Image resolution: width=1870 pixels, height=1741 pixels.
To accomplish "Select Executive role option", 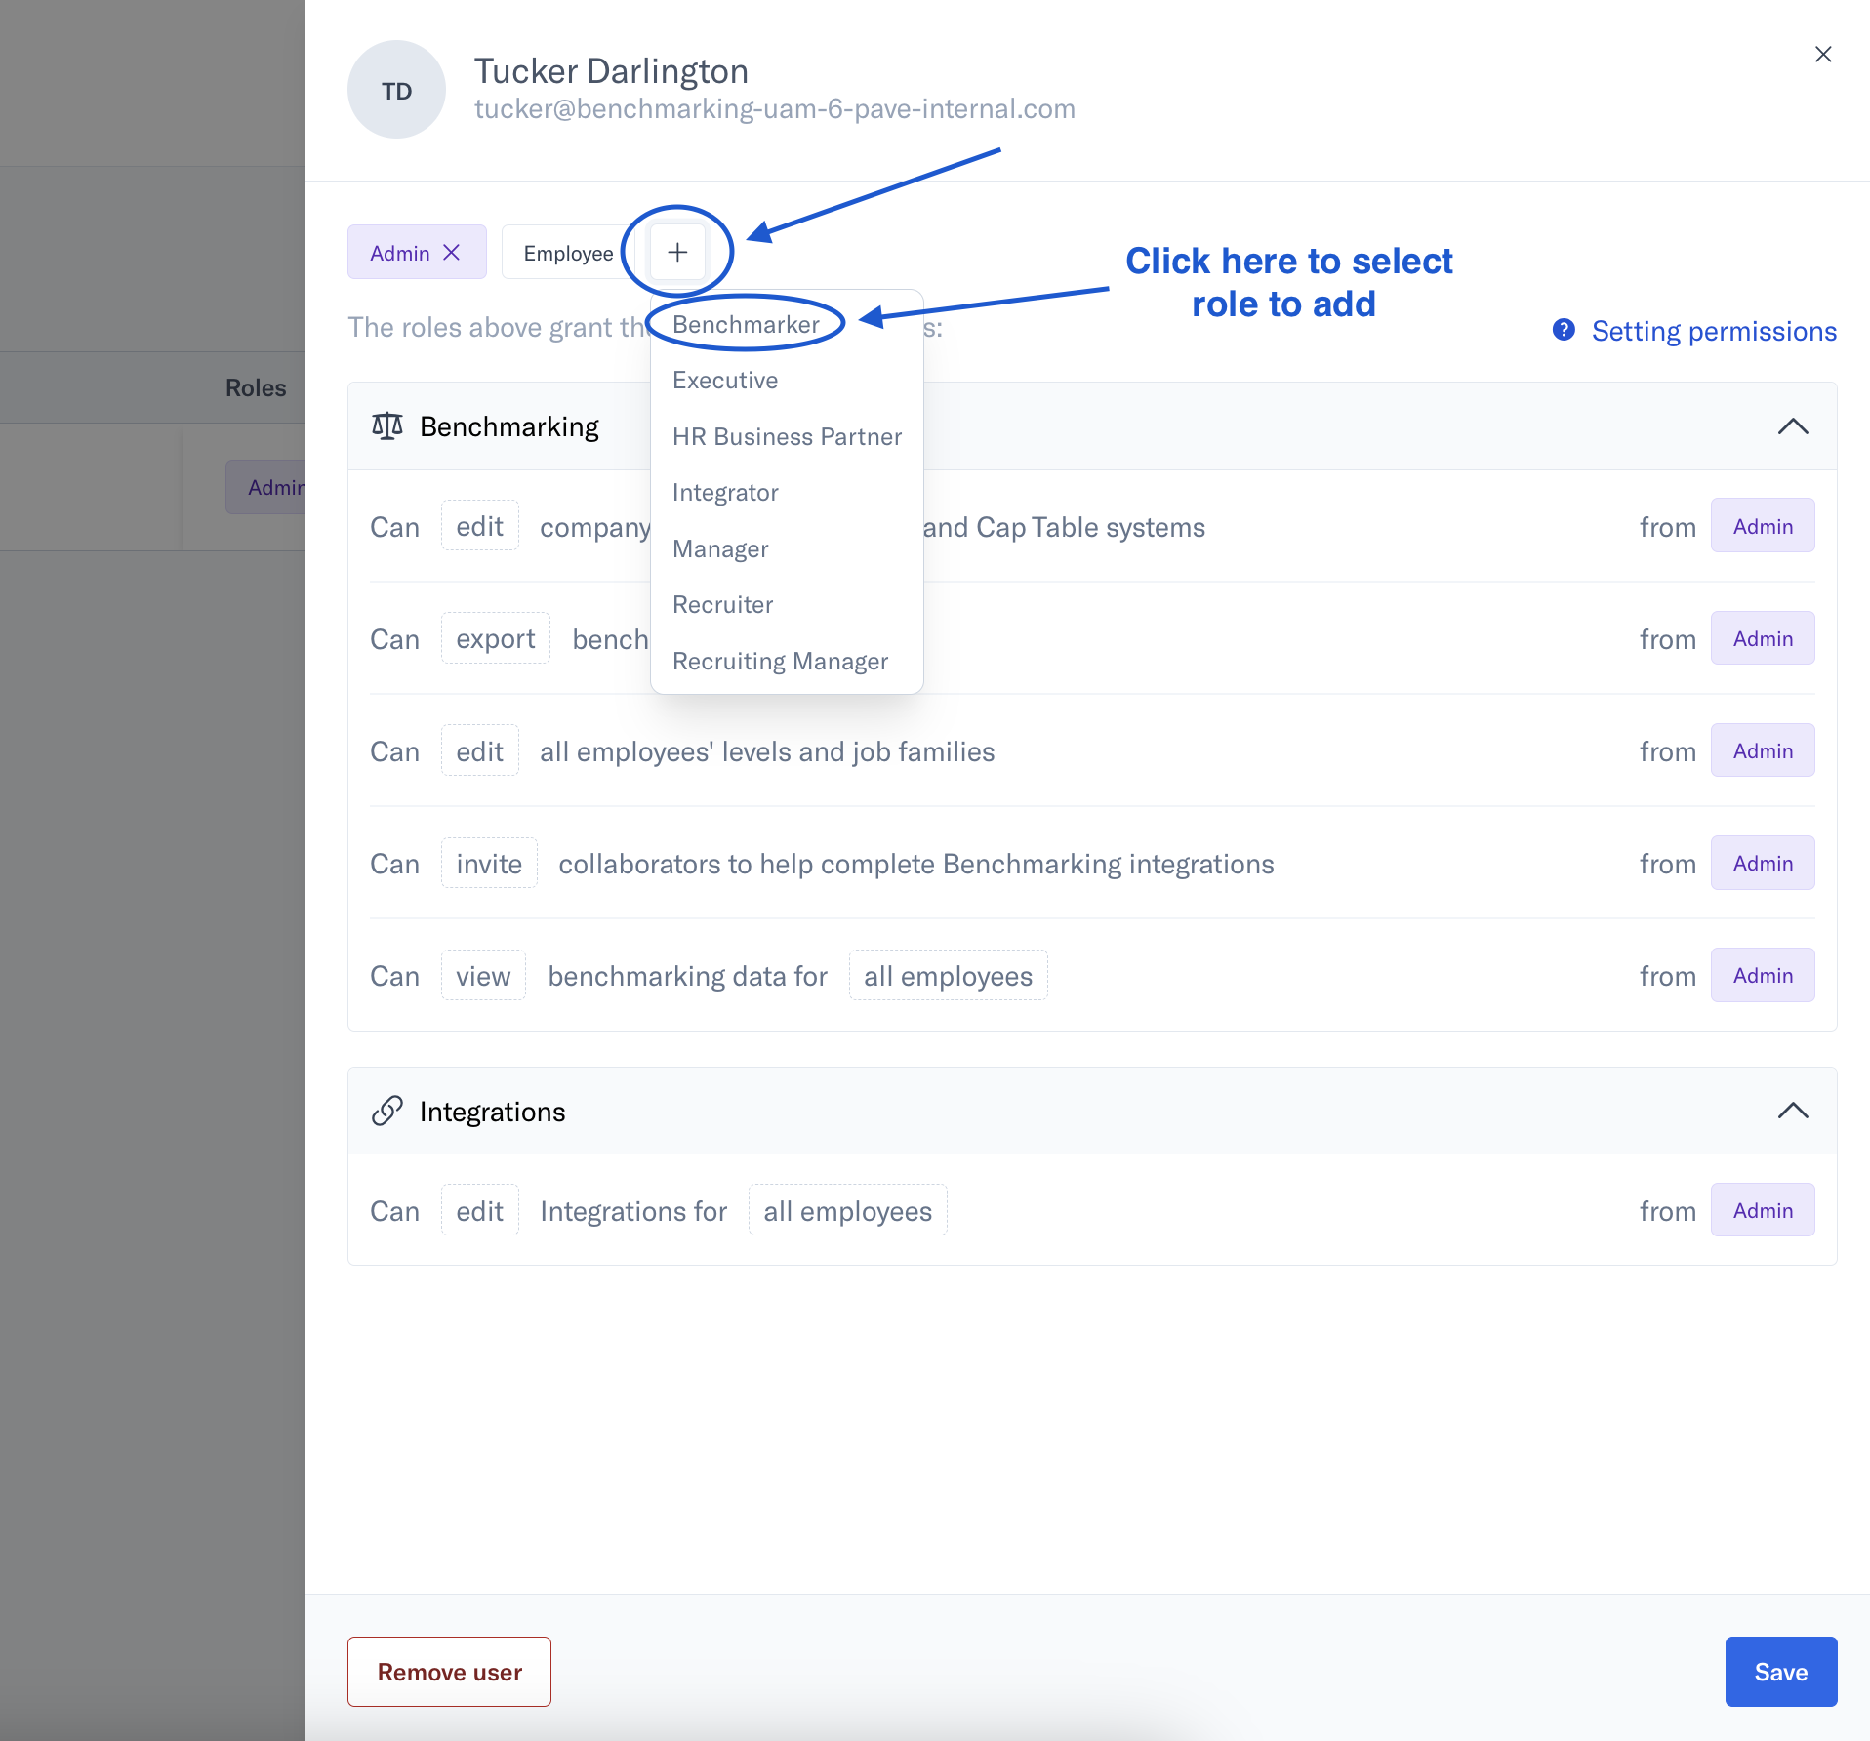I will (725, 381).
